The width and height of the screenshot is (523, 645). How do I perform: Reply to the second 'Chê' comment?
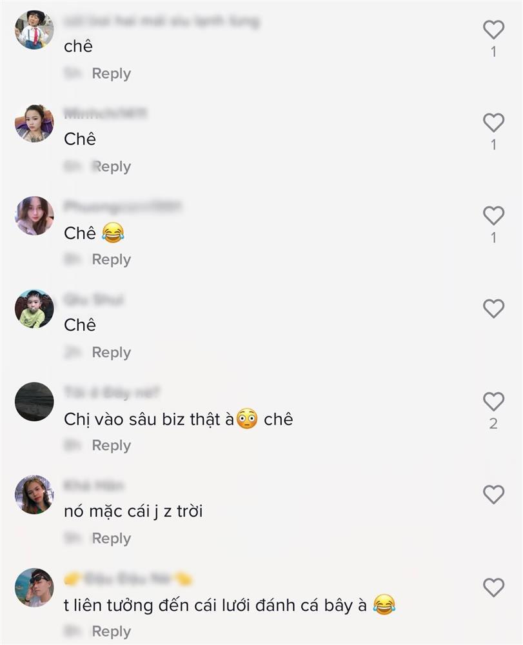click(111, 166)
